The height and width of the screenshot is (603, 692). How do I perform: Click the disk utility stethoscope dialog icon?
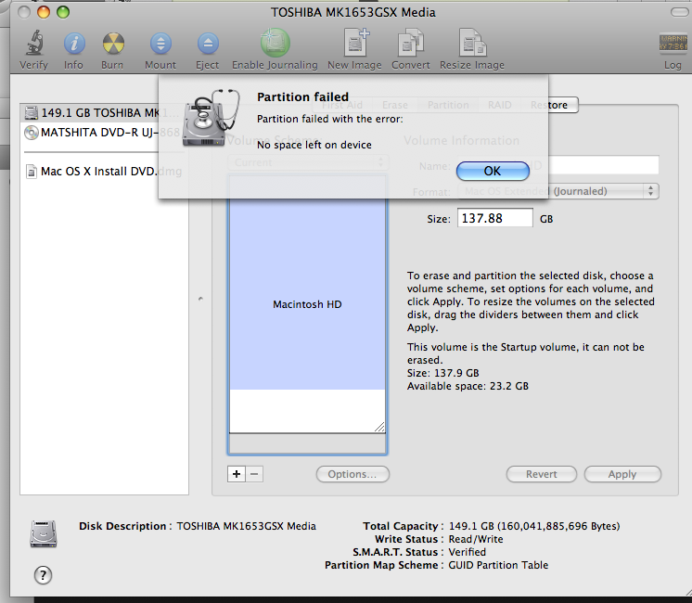(211, 118)
